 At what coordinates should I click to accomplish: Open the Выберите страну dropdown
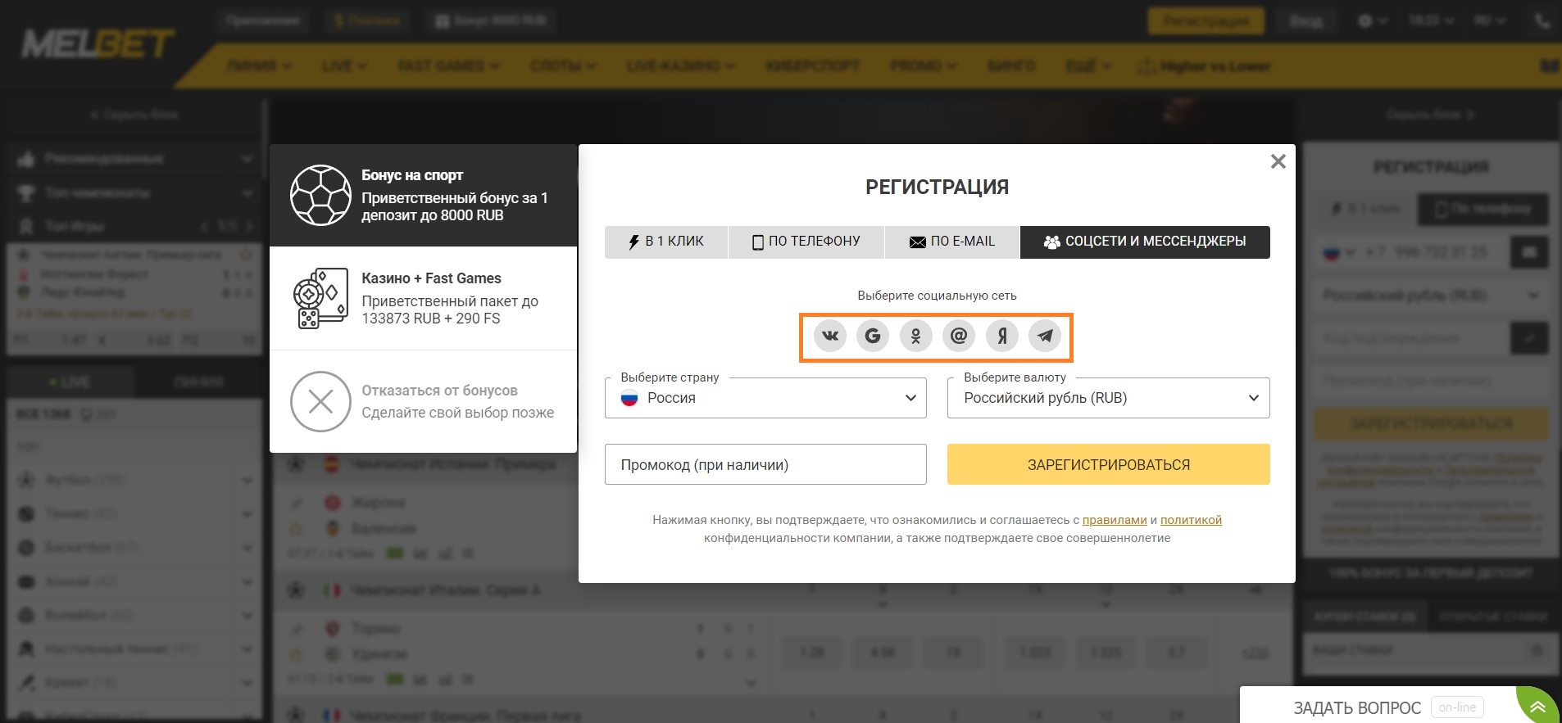coord(765,398)
